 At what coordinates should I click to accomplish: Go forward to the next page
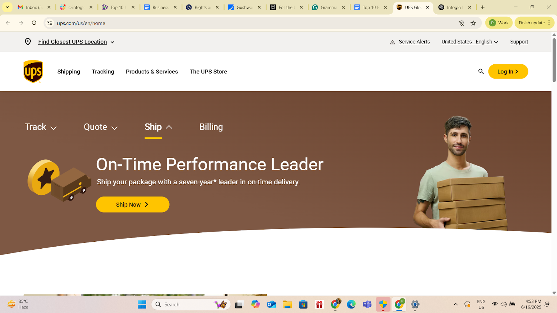pos(21,23)
